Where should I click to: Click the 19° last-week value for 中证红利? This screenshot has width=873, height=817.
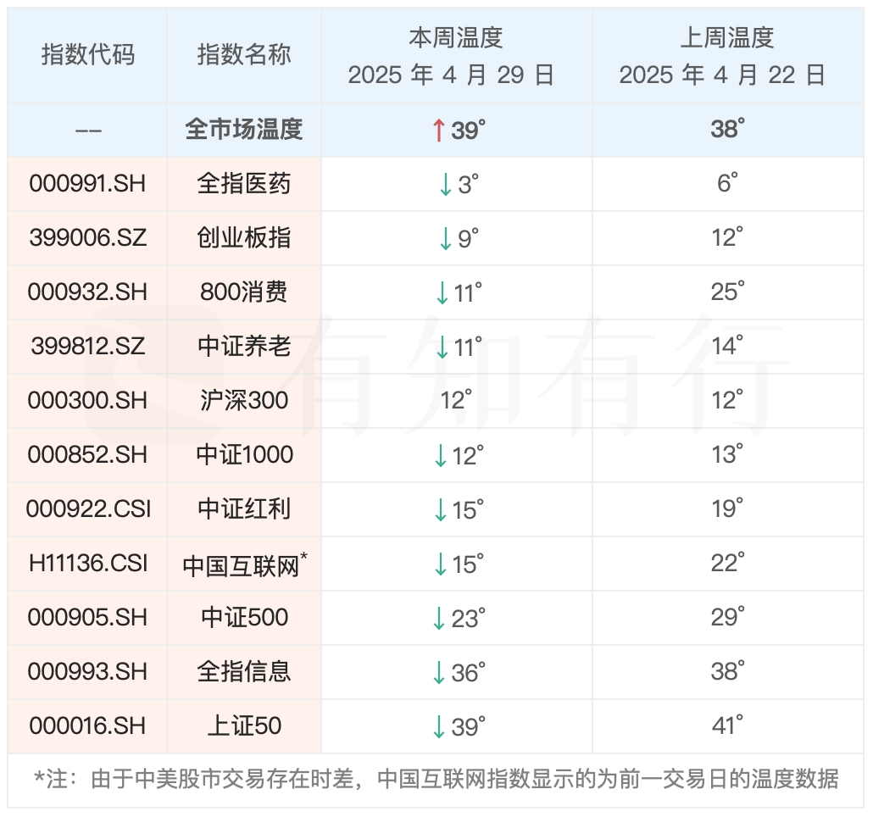coord(728,509)
